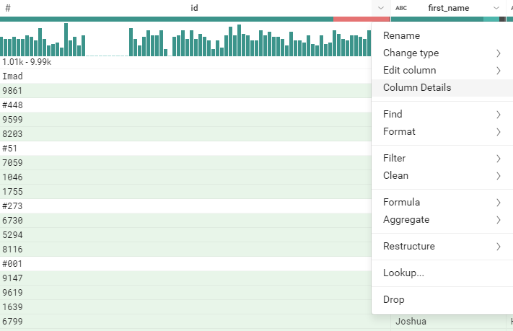Open the id column dropdown arrow
The height and width of the screenshot is (331, 513).
click(x=381, y=7)
